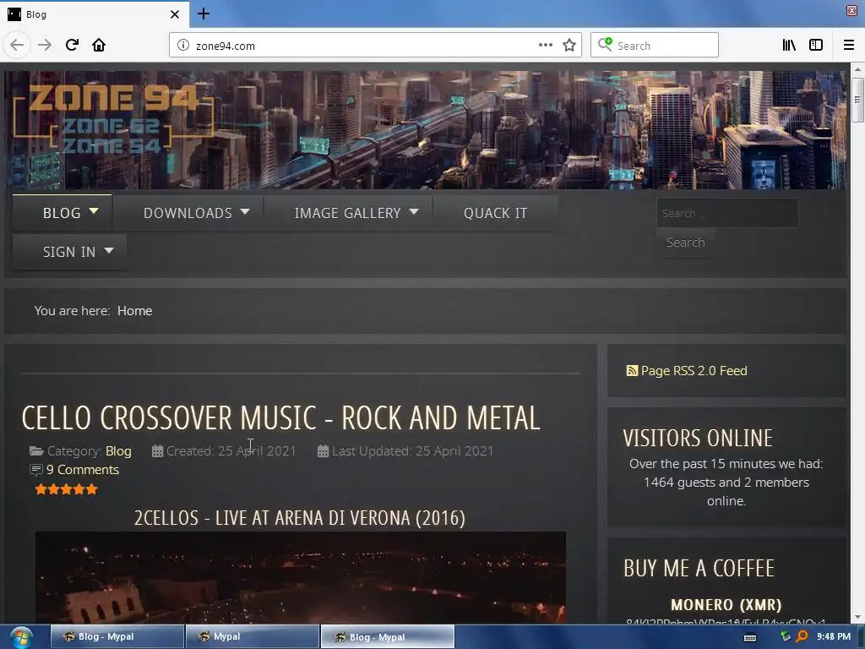This screenshot has width=865, height=649.
Task: Click the site Search button
Action: coord(685,243)
